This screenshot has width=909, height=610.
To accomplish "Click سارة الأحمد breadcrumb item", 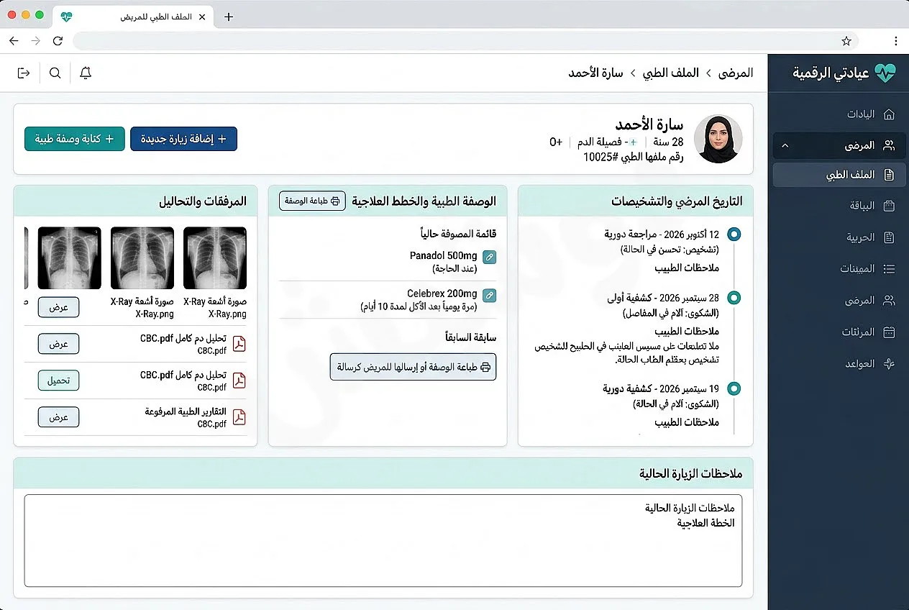I will tap(597, 73).
